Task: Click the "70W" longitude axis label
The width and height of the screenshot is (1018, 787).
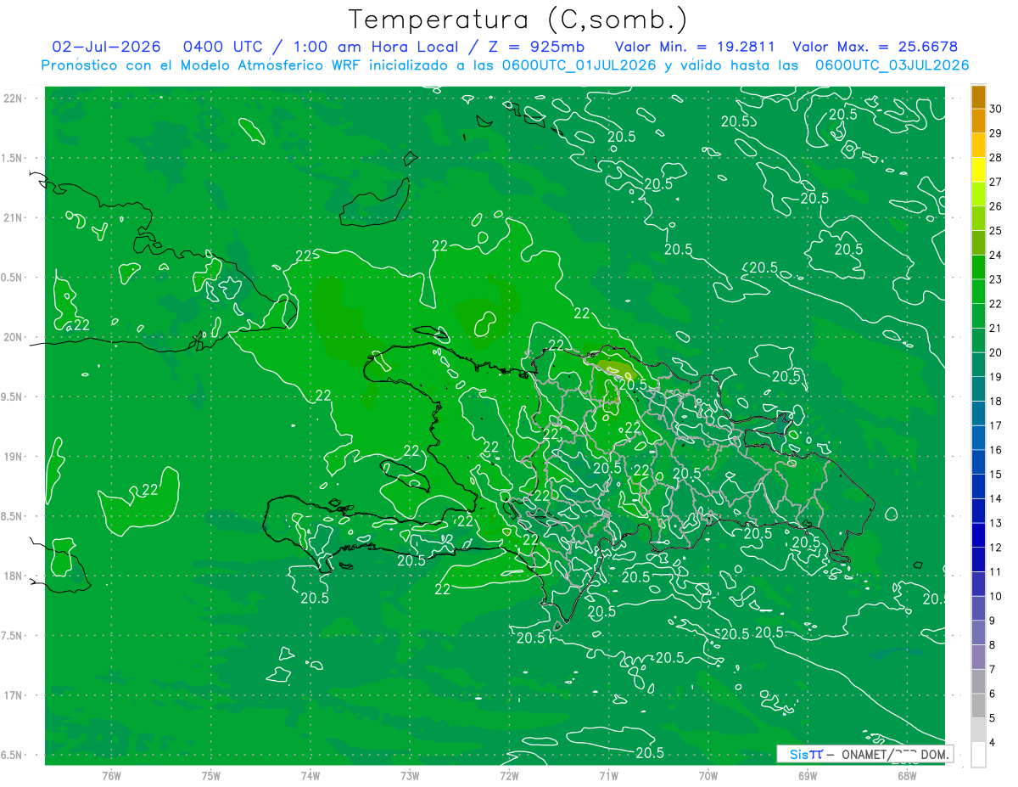Action: 708,775
